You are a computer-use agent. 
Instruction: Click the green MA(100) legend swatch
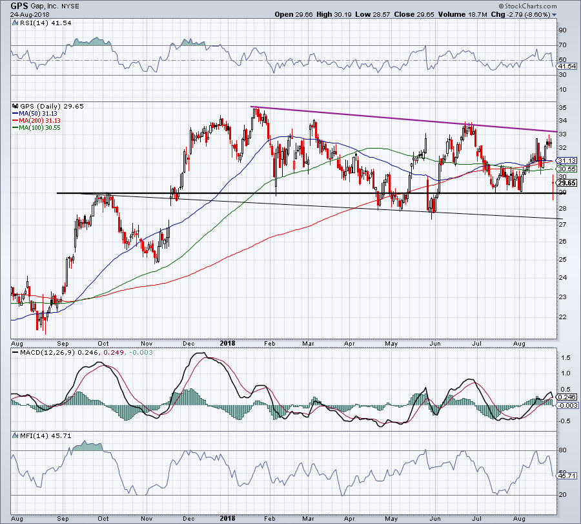(15, 127)
